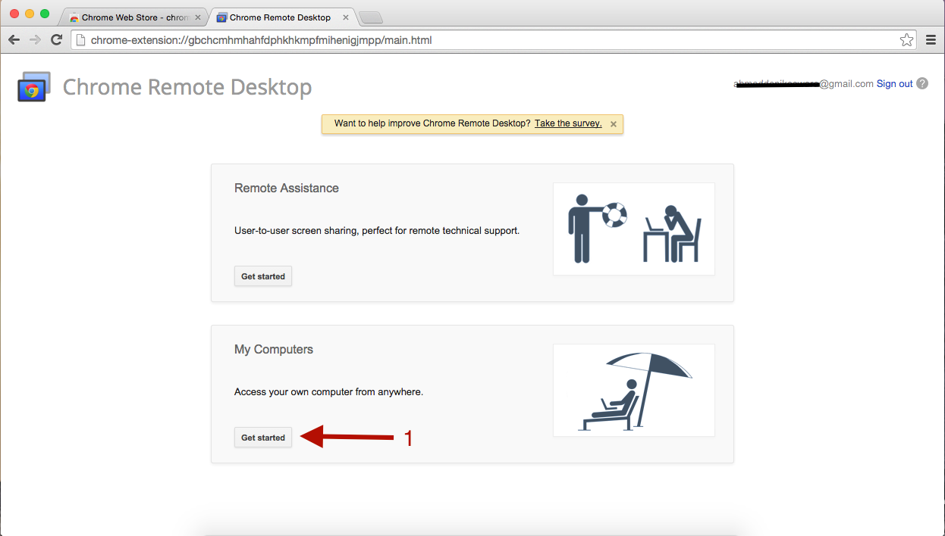Open the help question mark icon
Image resolution: width=945 pixels, height=536 pixels.
click(922, 83)
